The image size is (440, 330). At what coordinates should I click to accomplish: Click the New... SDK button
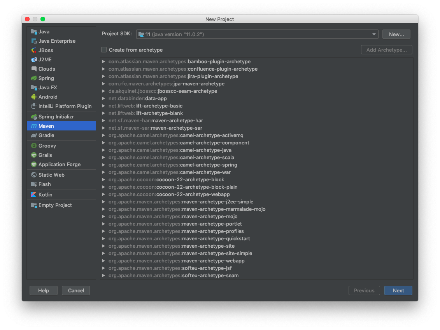tap(396, 35)
